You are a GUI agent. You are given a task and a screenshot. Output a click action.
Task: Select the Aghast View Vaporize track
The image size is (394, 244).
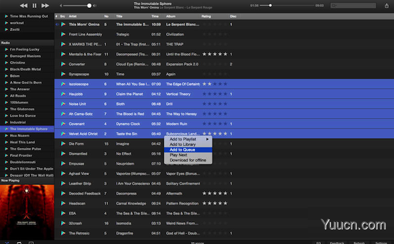[x=224, y=174]
